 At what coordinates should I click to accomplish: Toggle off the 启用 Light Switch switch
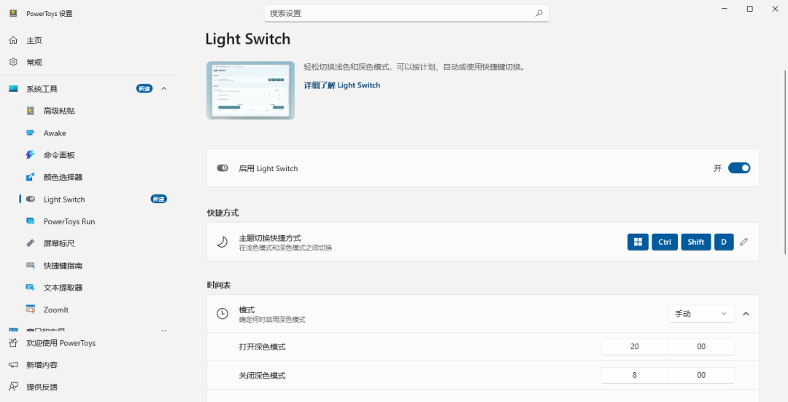(x=739, y=168)
